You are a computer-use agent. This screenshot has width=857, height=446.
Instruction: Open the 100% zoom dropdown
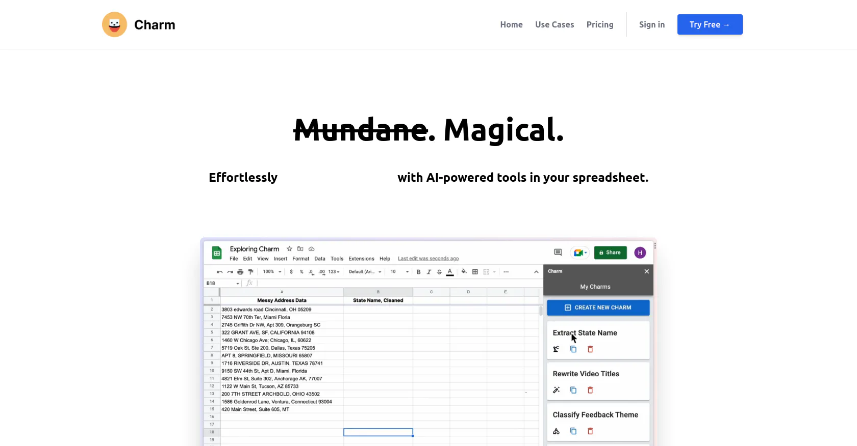tap(272, 272)
